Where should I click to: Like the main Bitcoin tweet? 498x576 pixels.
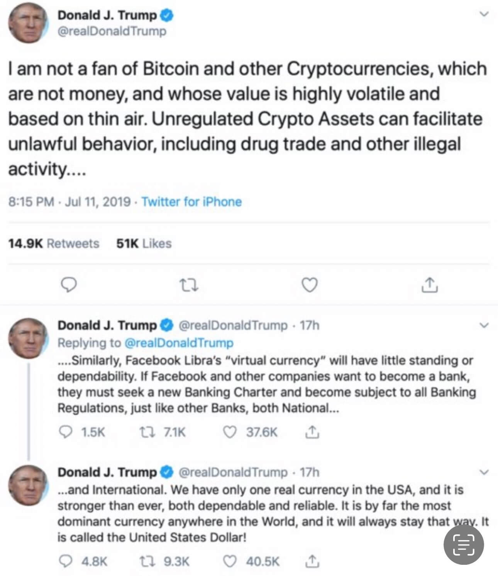pos(309,285)
